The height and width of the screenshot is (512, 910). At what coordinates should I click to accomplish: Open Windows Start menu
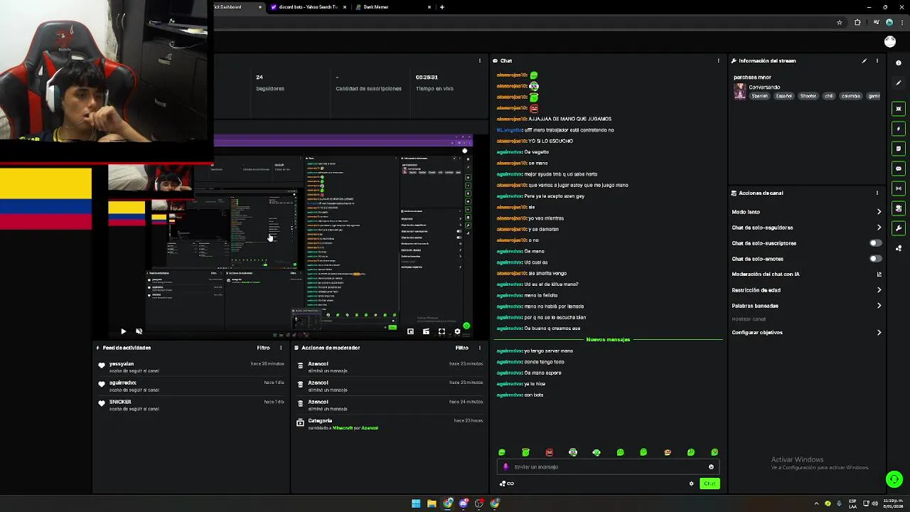[416, 503]
